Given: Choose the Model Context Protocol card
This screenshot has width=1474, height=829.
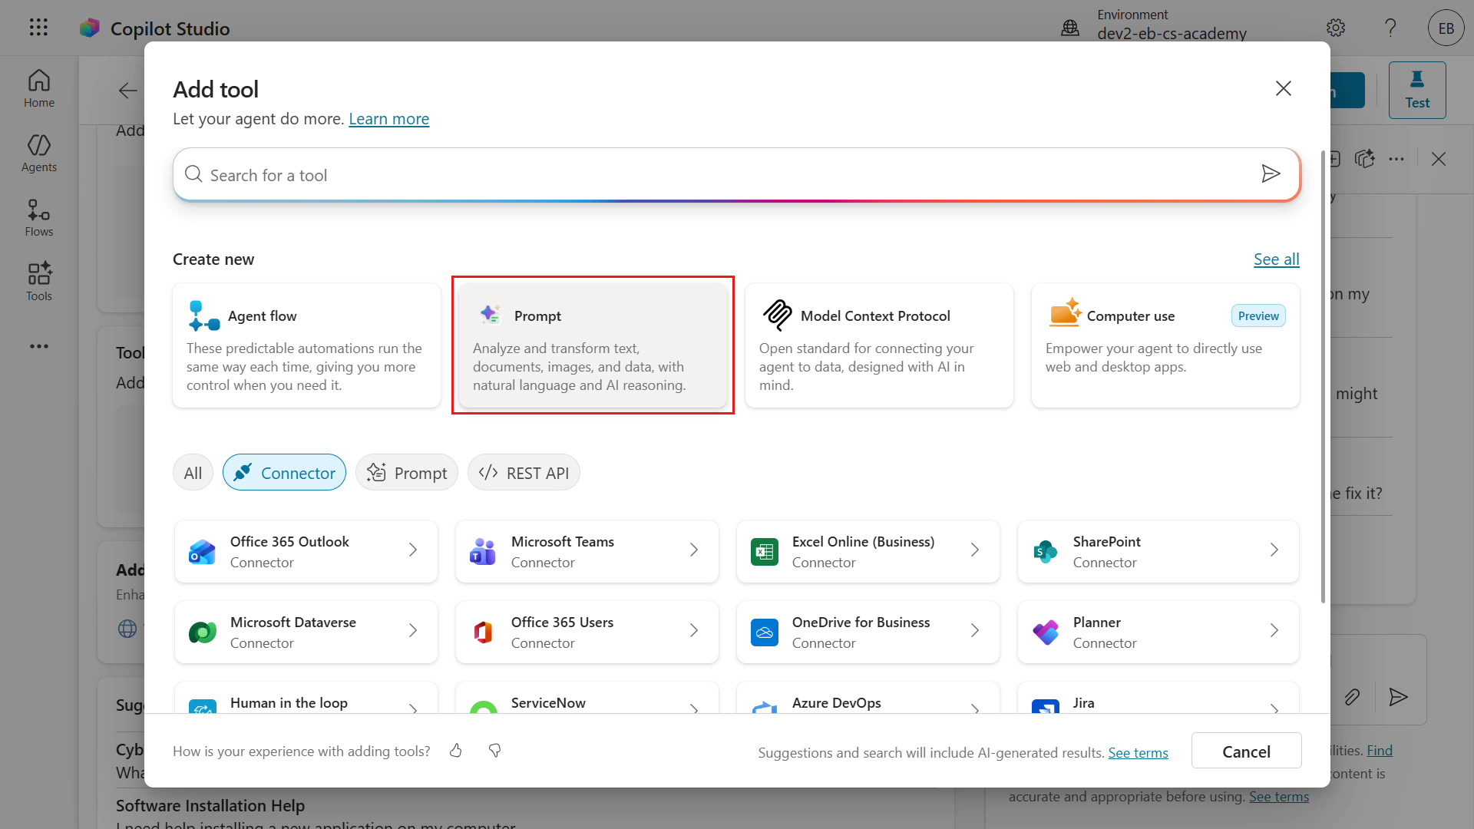Looking at the screenshot, I should 878,345.
